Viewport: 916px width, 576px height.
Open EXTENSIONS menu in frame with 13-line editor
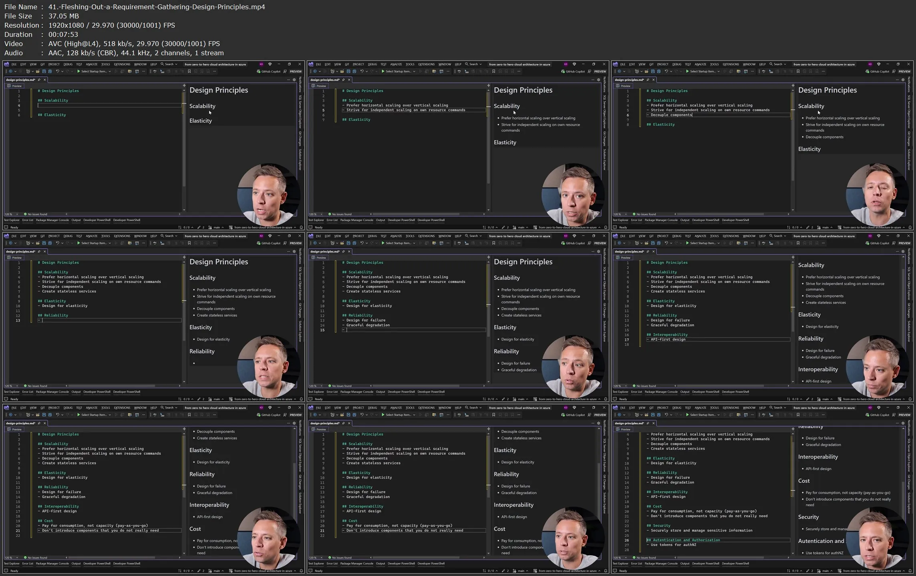pyautogui.click(x=122, y=236)
